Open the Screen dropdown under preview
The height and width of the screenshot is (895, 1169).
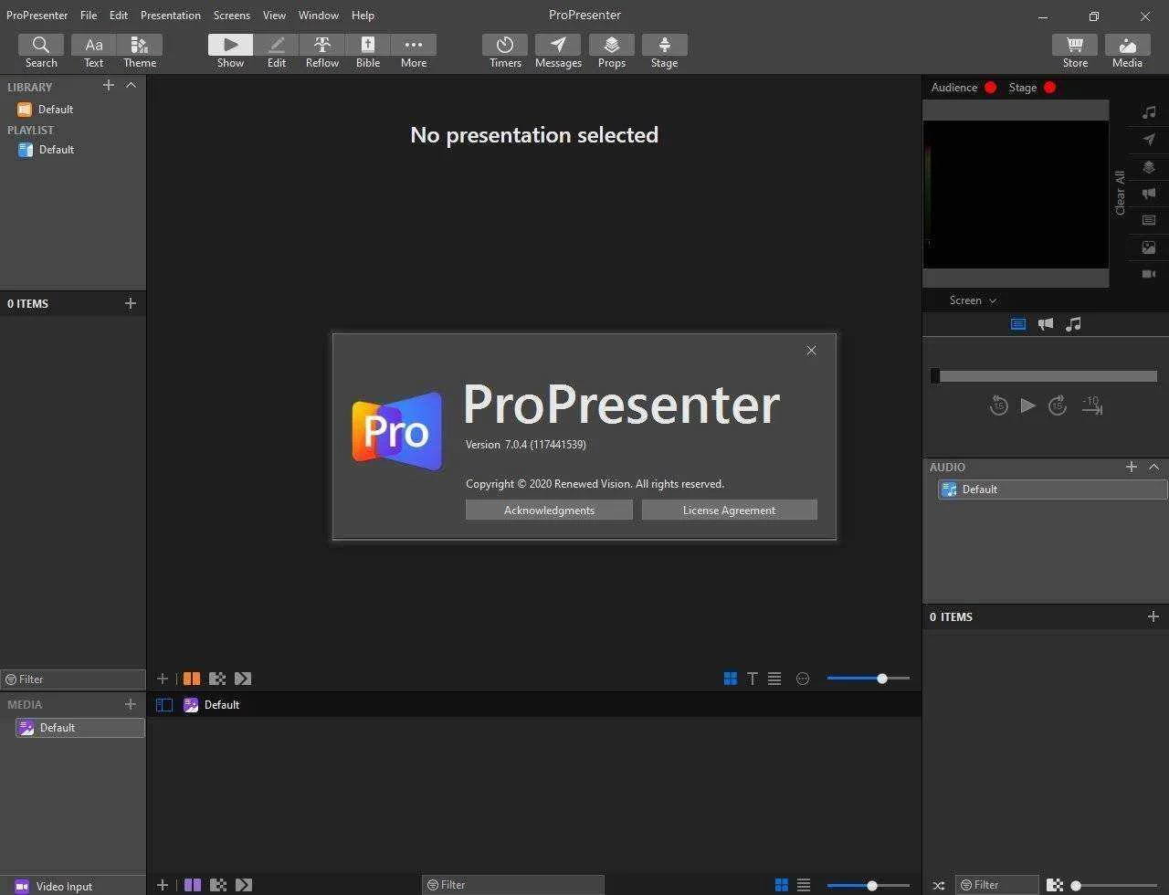pos(973,300)
